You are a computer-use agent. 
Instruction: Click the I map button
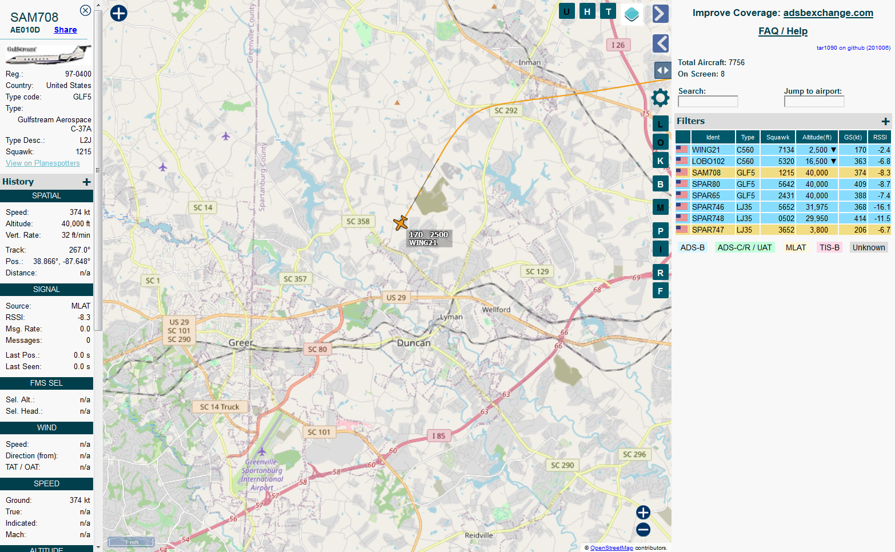(661, 249)
